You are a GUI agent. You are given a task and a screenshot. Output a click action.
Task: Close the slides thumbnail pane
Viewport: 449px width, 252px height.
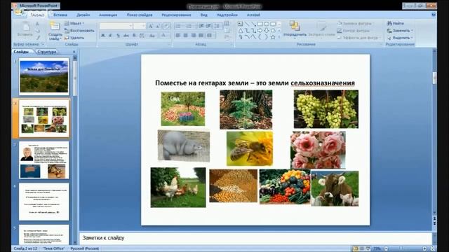pyautogui.click(x=74, y=52)
